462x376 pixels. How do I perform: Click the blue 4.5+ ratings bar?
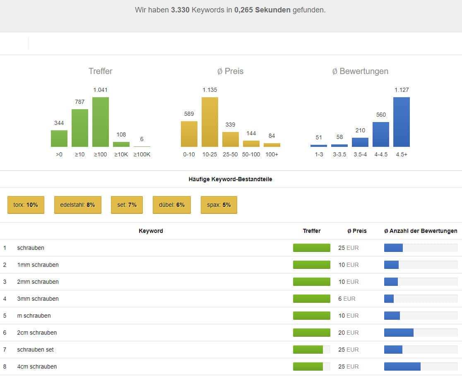click(401, 122)
